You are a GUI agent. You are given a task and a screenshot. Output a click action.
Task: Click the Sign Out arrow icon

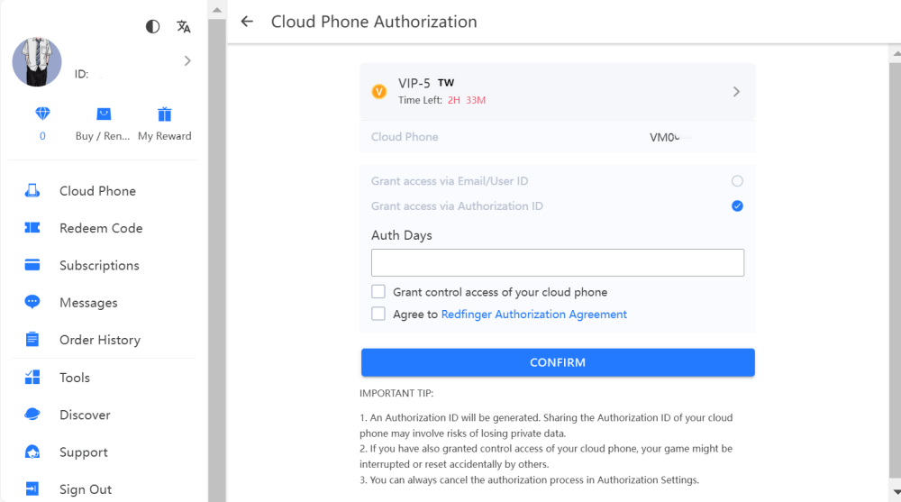click(32, 488)
